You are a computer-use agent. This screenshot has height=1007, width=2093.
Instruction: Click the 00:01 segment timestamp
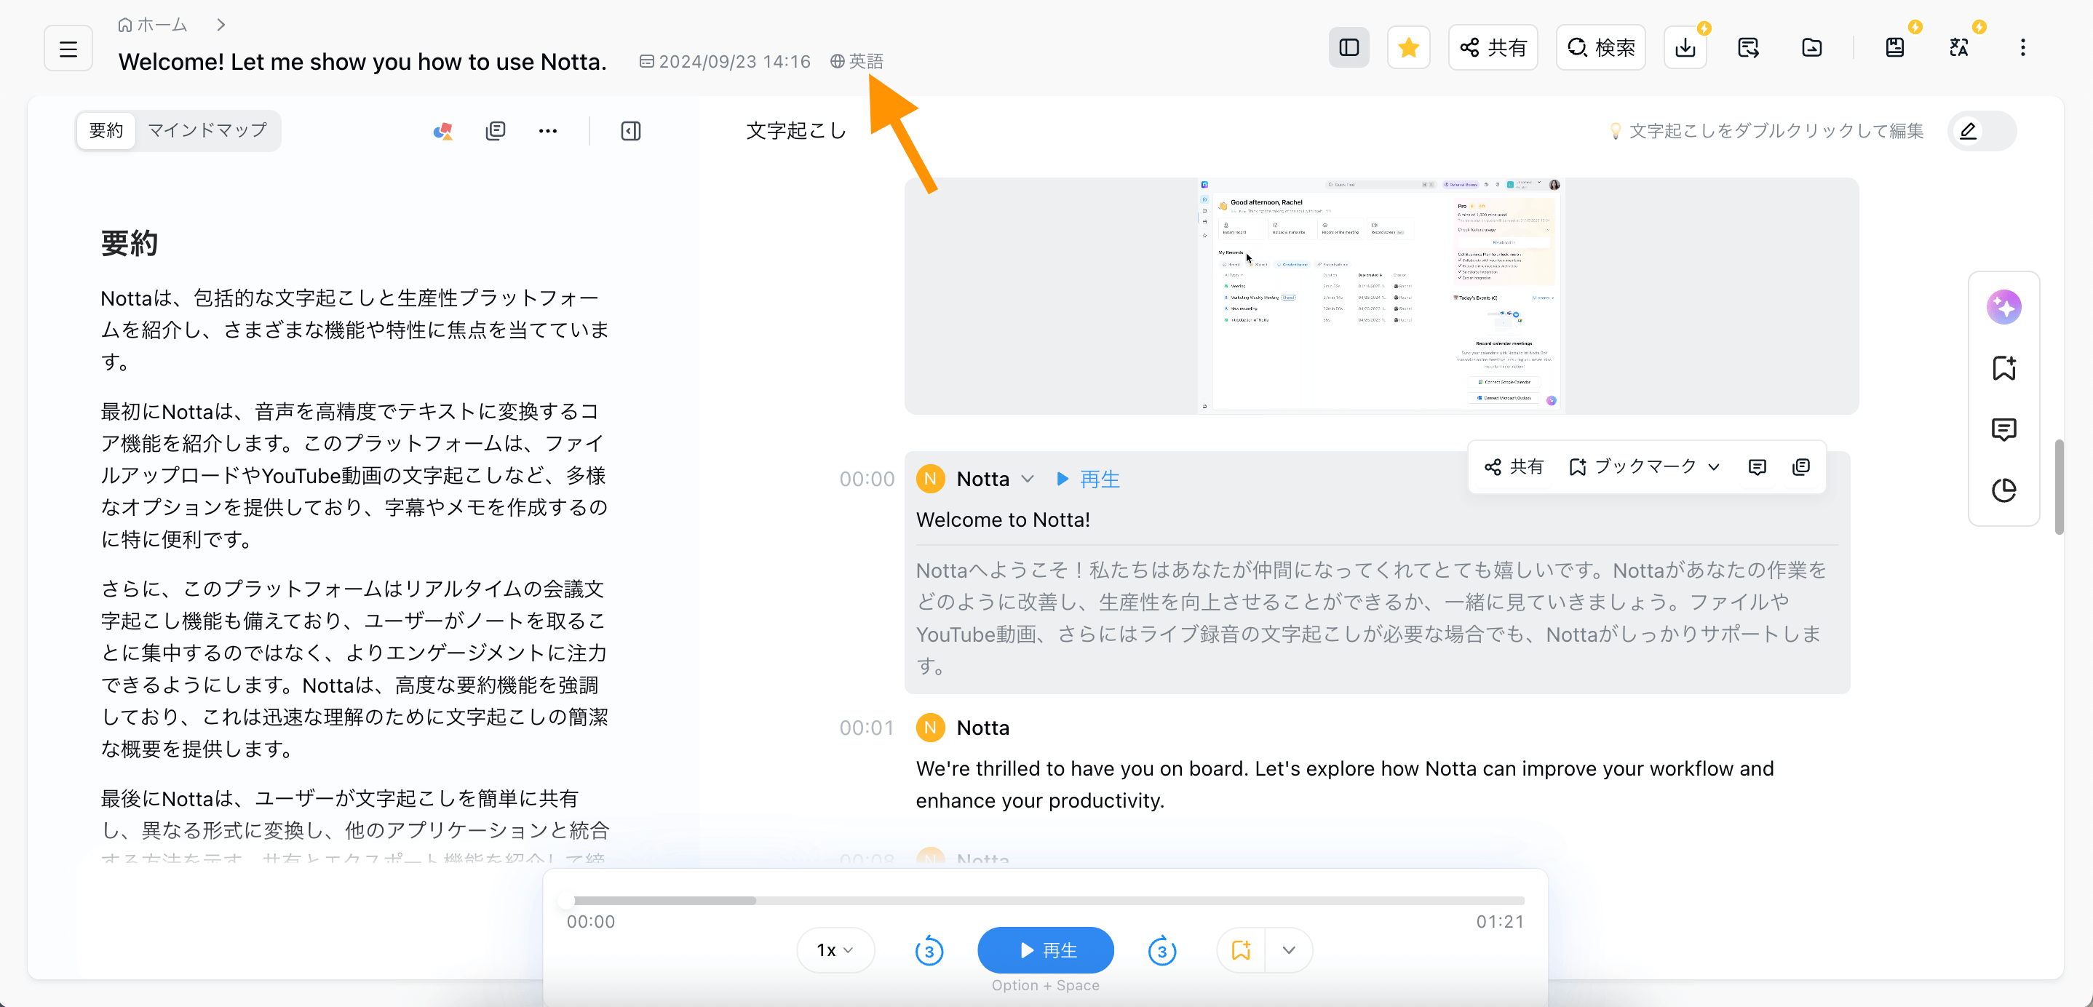click(x=867, y=728)
